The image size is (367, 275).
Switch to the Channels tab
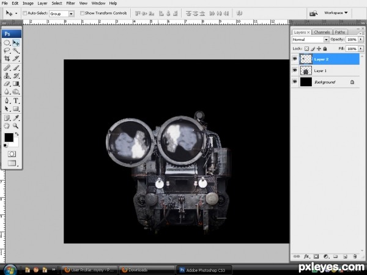pyautogui.click(x=322, y=32)
